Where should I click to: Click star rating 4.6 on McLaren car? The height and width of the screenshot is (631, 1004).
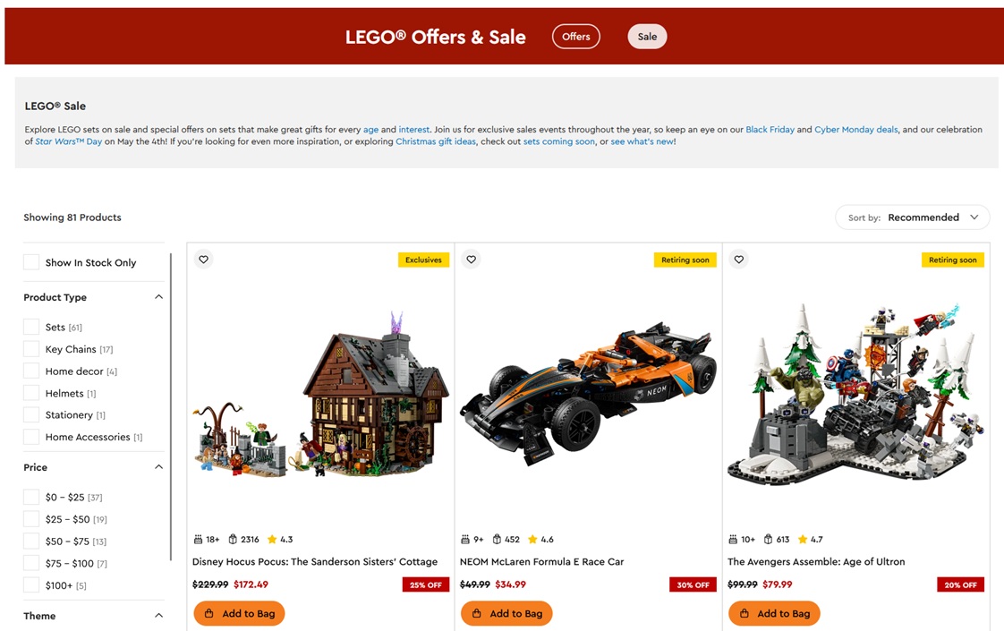[x=540, y=540]
